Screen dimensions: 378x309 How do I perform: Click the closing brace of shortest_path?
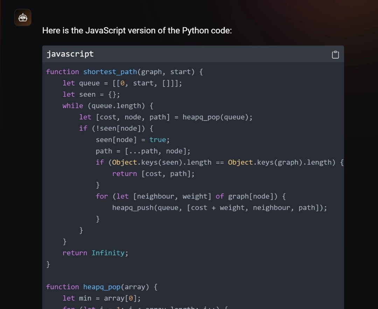tap(48, 264)
